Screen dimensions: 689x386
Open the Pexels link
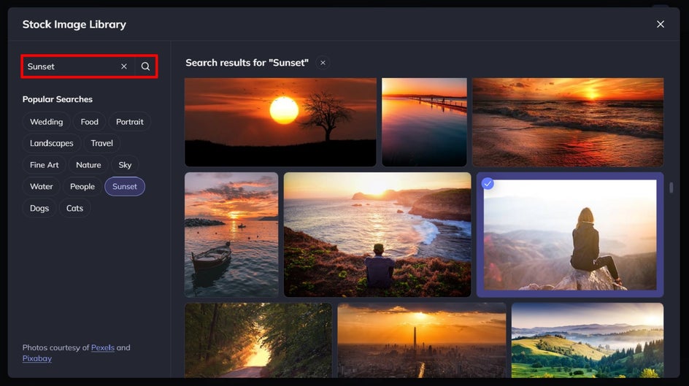pos(103,347)
